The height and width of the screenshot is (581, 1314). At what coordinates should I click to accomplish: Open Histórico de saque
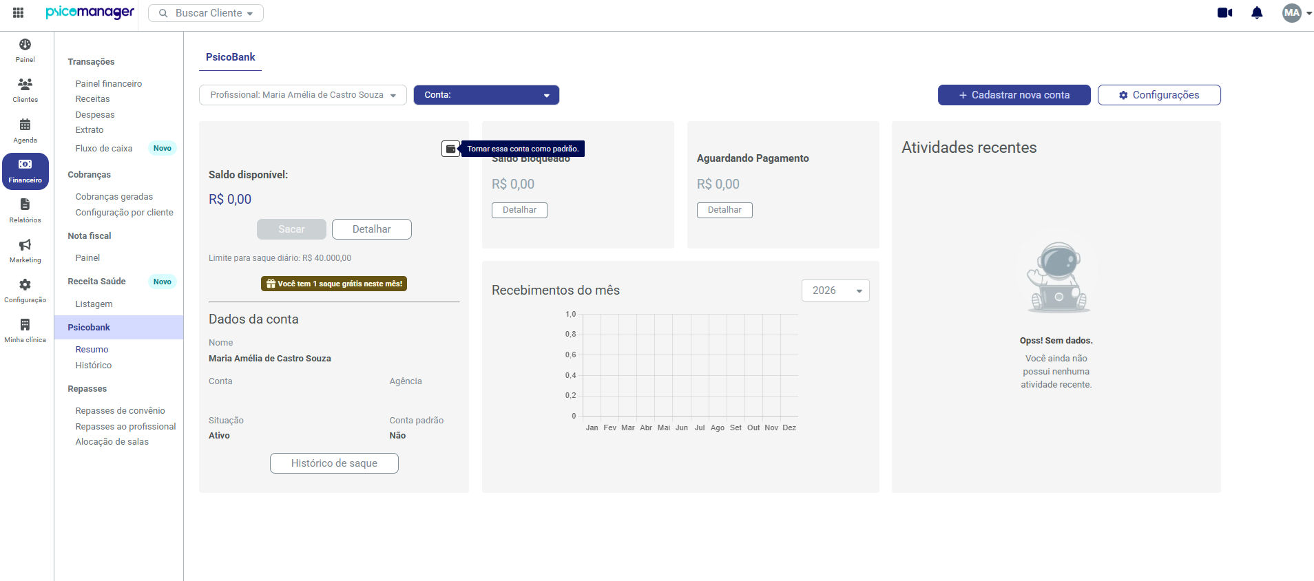pyautogui.click(x=334, y=463)
